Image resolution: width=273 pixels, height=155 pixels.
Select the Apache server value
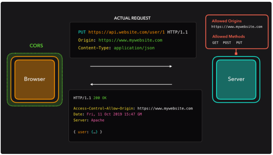[97, 120]
